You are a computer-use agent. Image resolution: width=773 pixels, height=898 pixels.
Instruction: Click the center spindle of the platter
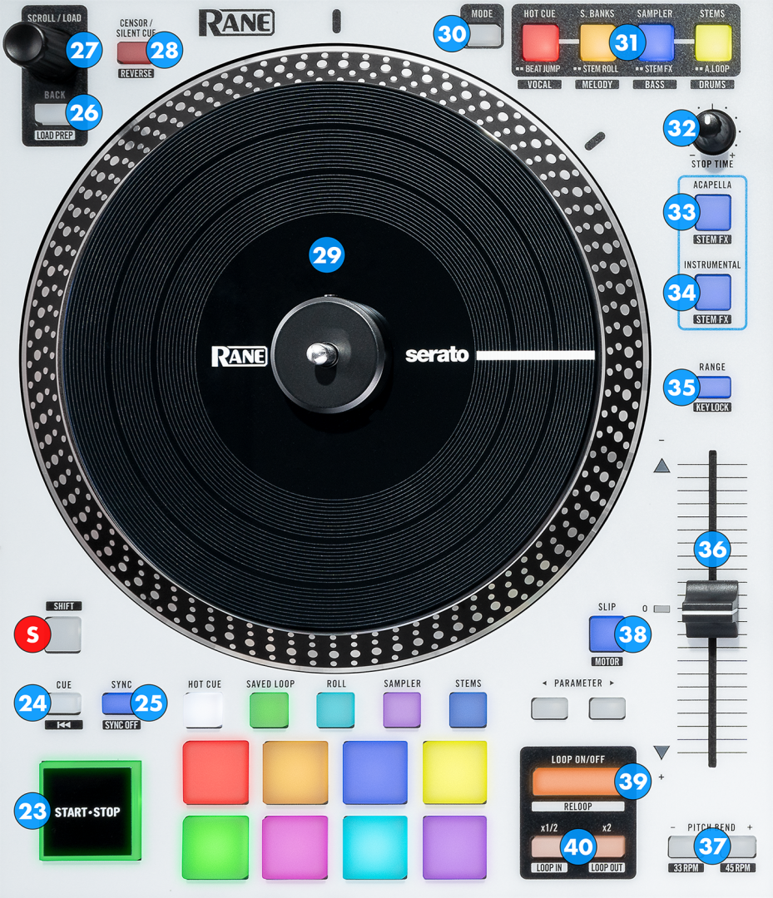pos(322,353)
